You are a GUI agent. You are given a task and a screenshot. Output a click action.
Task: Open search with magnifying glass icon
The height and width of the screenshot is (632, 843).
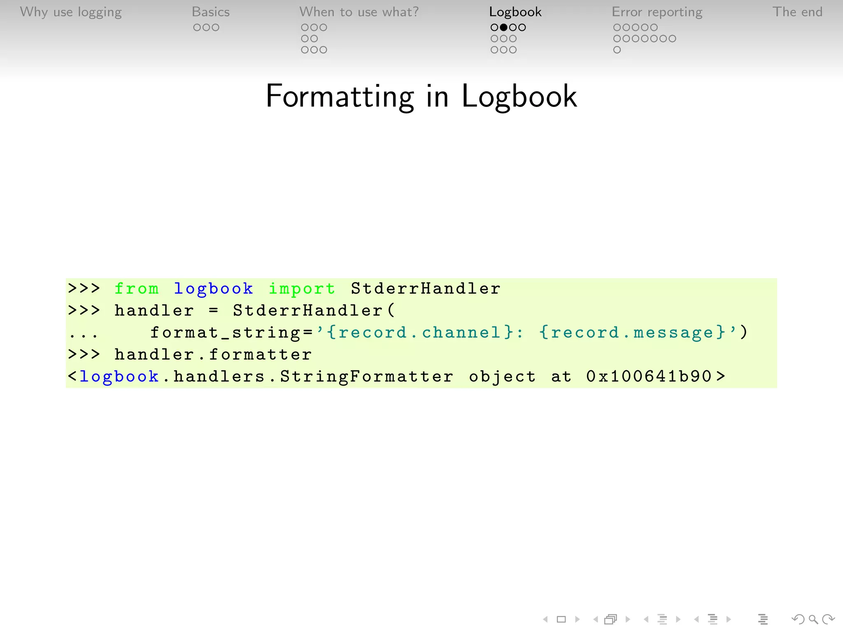click(813, 619)
